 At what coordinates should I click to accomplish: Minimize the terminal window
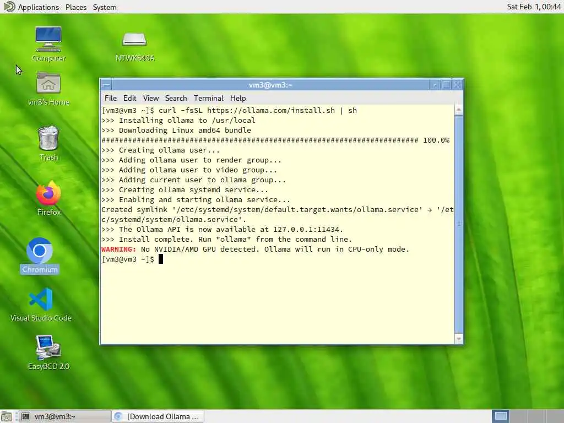pos(435,85)
